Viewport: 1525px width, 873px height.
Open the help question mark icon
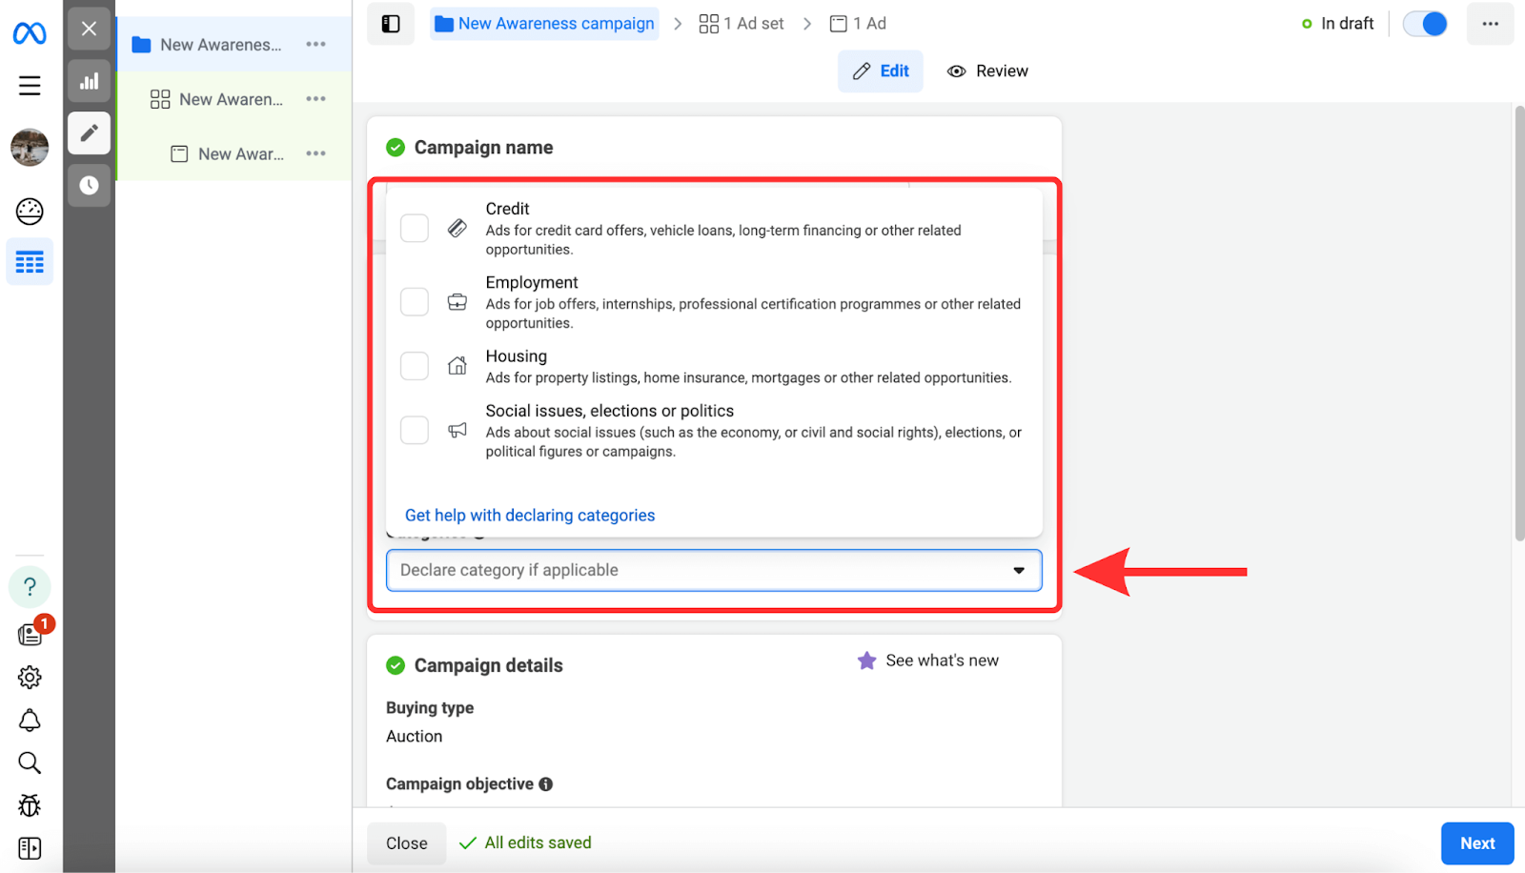(x=30, y=586)
